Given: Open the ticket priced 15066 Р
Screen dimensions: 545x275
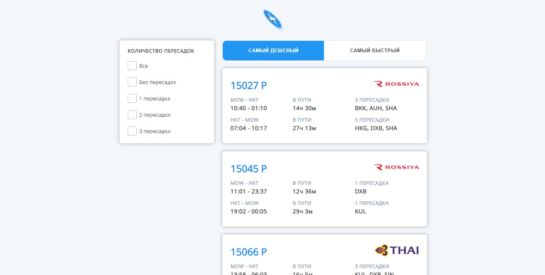Looking at the screenshot, I should point(249,252).
